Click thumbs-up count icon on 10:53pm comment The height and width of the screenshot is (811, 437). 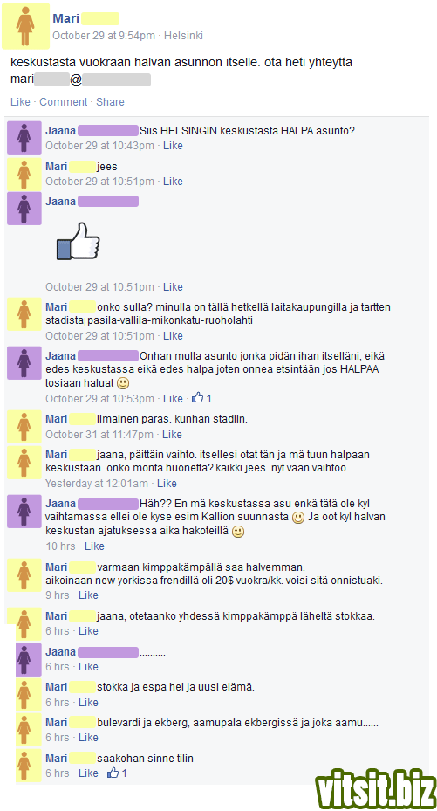click(x=197, y=398)
